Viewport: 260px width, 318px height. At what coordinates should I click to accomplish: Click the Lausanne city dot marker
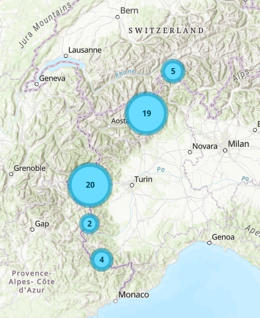pyautogui.click(x=66, y=56)
